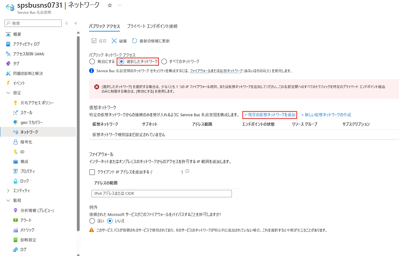Click the プロパティ bars icon
The width and height of the screenshot is (400, 256).
(x=16, y=171)
